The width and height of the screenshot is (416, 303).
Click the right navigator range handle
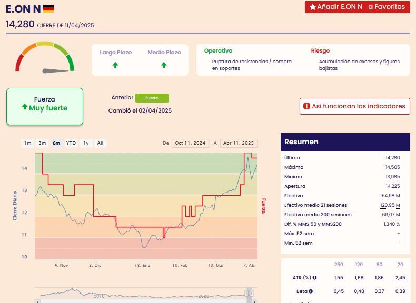click(x=251, y=293)
